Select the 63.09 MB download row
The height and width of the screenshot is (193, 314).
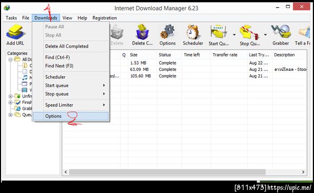click(x=208, y=69)
